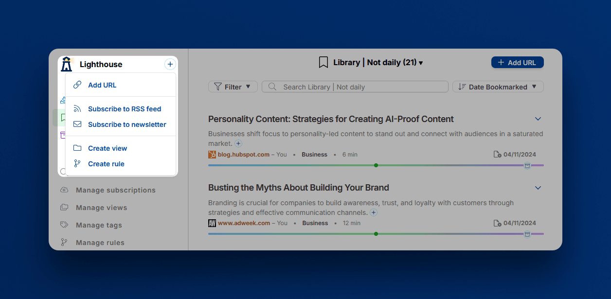
Task: Click the Adweek favicon icon
Action: (x=212, y=223)
